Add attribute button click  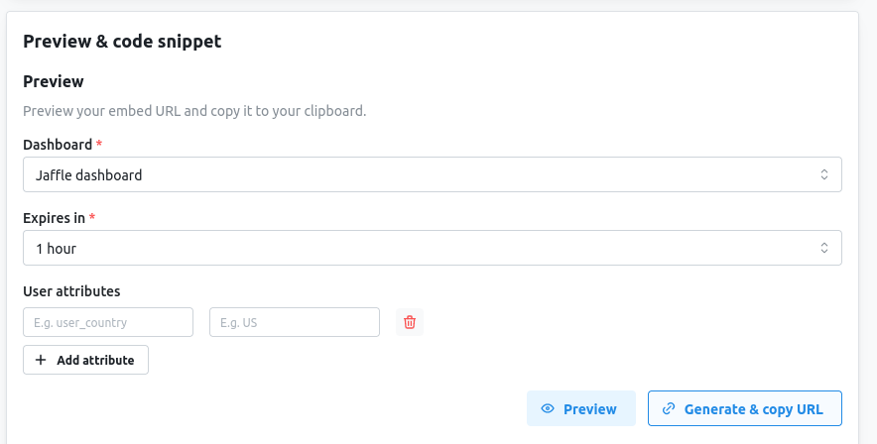coord(85,360)
